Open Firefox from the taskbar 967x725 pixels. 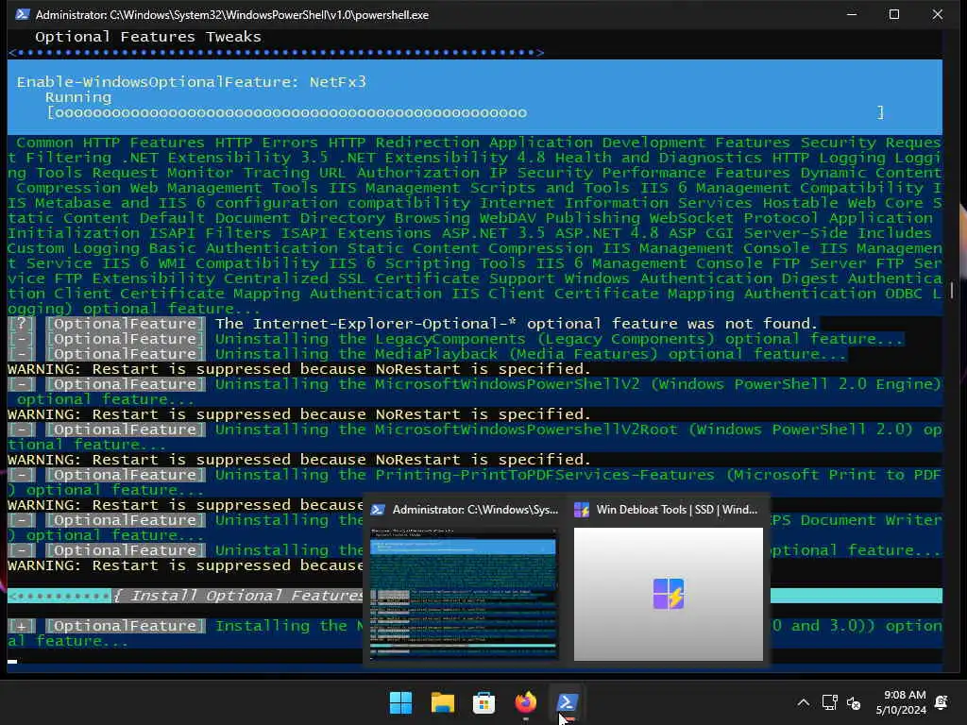pyautogui.click(x=525, y=702)
